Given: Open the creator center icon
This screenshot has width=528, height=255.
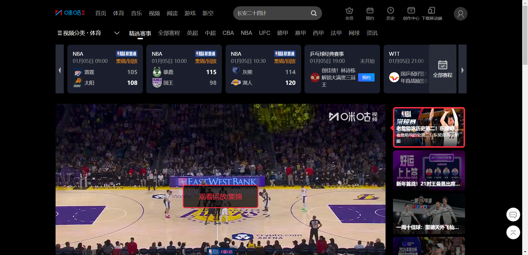Looking at the screenshot, I should click(411, 11).
